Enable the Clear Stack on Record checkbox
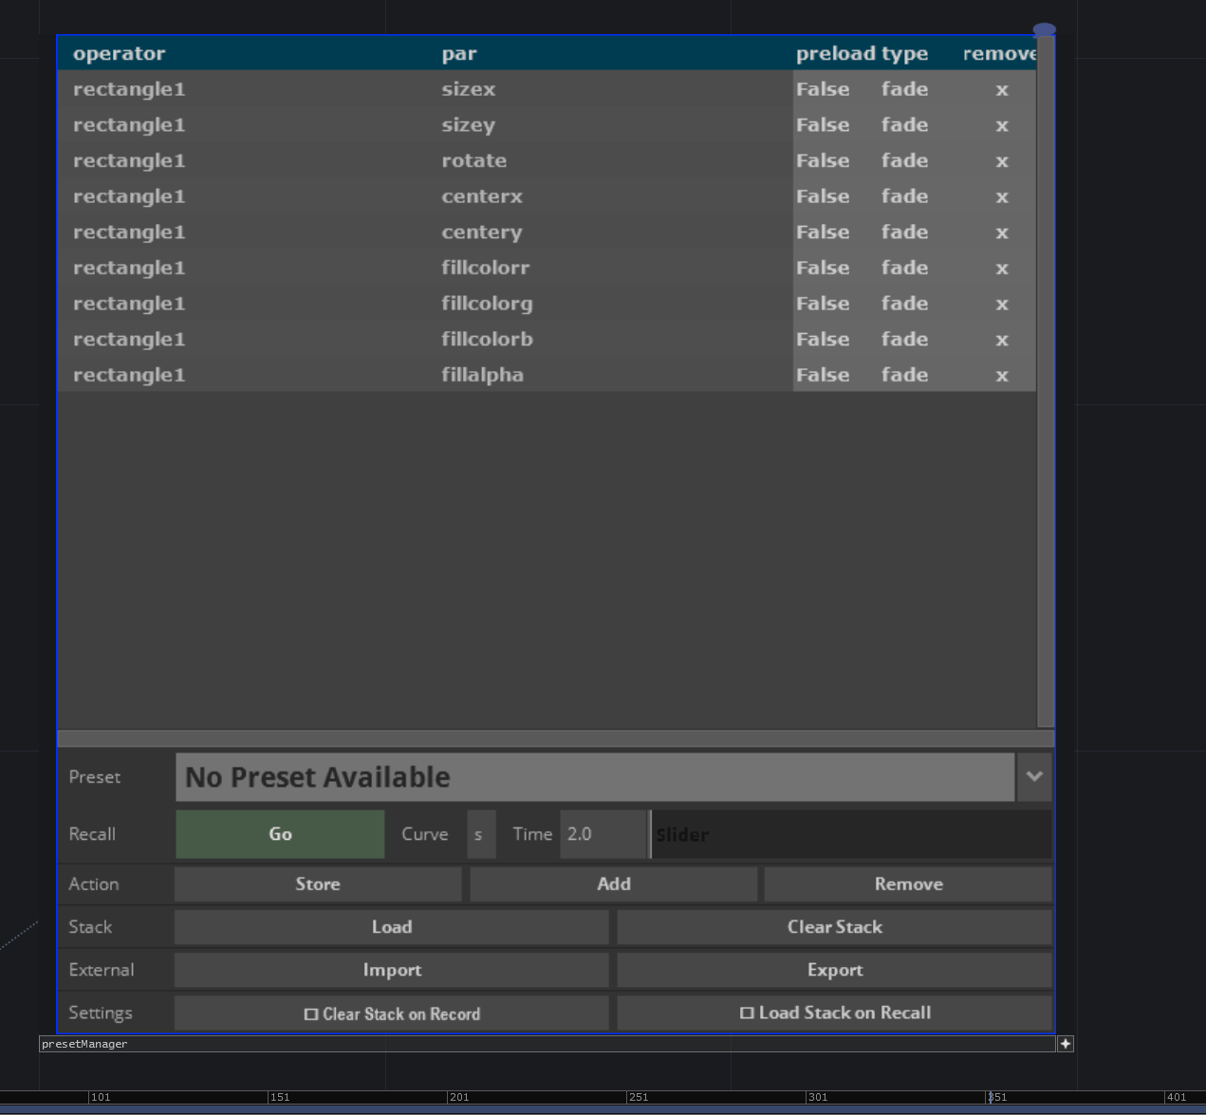Screen dimensions: 1206x1115 [310, 1013]
